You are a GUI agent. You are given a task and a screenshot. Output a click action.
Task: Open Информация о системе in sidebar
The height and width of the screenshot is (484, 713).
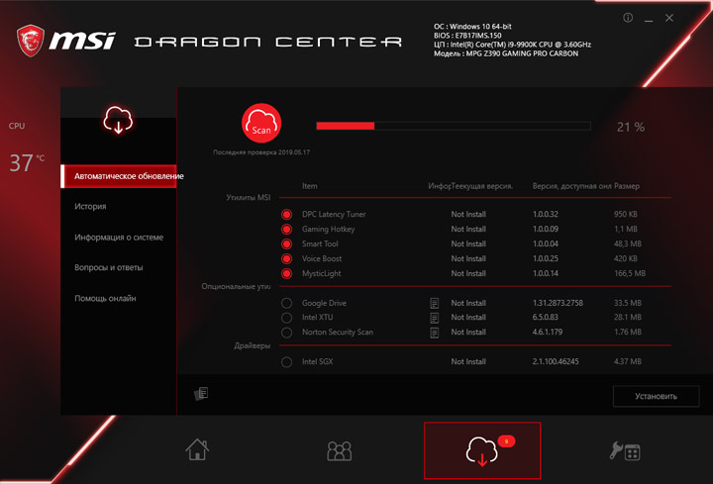pos(119,238)
